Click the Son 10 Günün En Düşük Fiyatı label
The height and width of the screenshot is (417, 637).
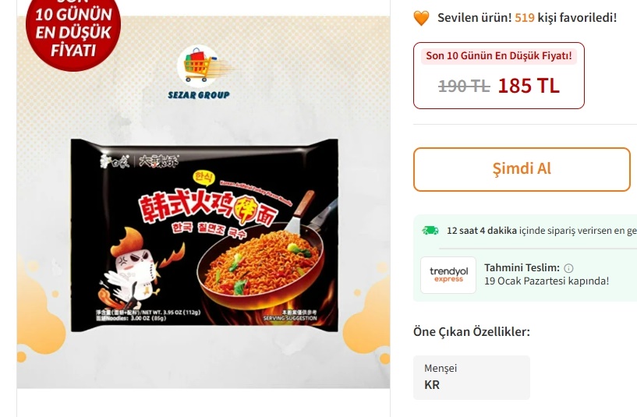[499, 55]
